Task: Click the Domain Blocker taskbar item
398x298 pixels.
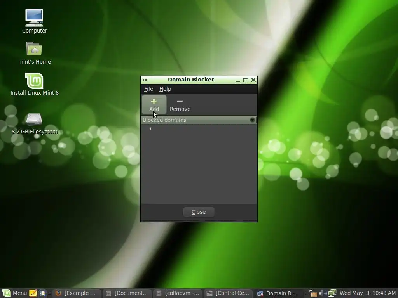Action: point(278,293)
